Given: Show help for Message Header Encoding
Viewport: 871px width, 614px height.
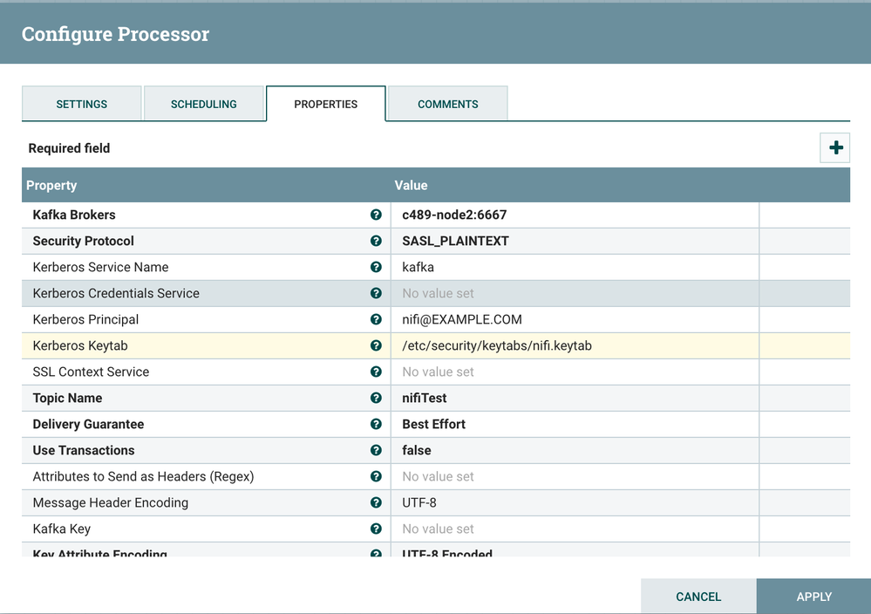Looking at the screenshot, I should (376, 502).
